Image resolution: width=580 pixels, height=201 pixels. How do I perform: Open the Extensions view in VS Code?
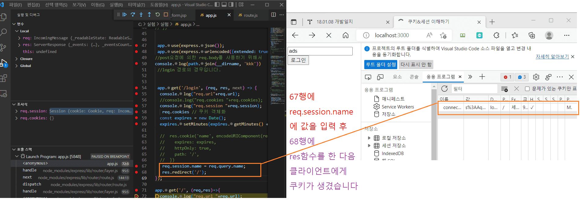click(4, 78)
